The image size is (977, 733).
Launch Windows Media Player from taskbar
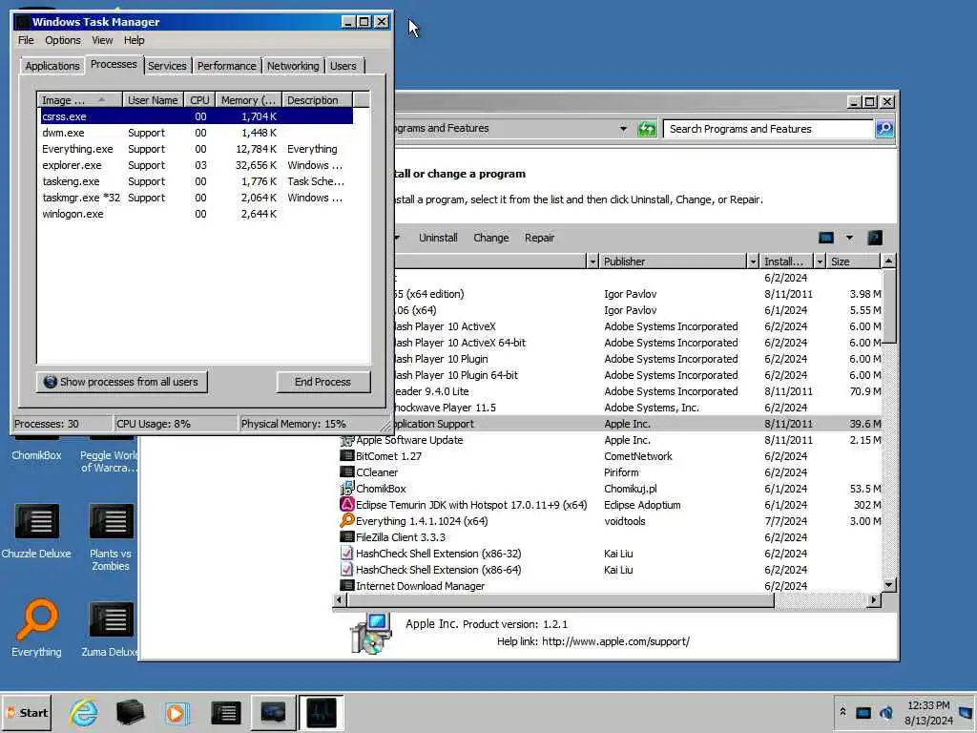[177, 712]
